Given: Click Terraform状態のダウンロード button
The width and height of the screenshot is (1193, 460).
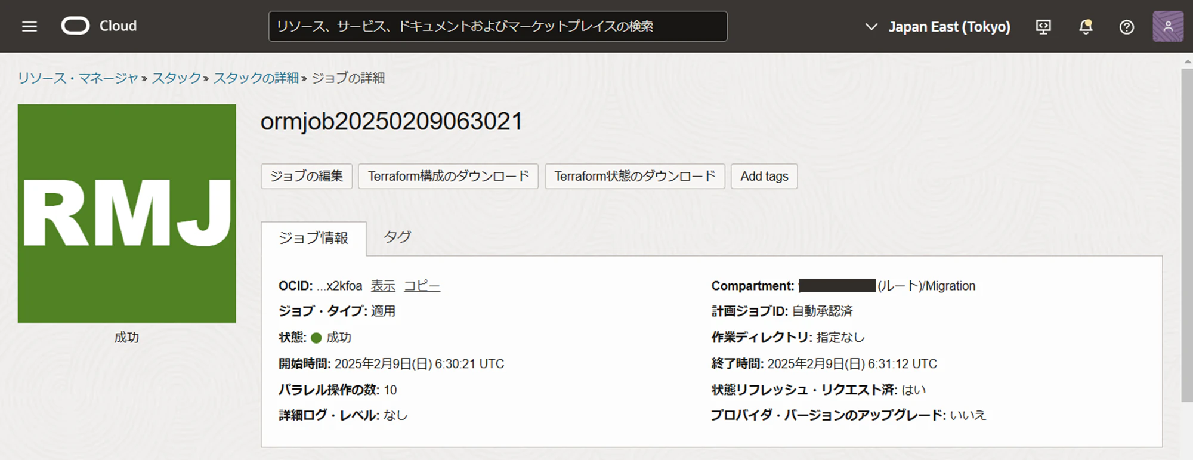Looking at the screenshot, I should pyautogui.click(x=635, y=176).
